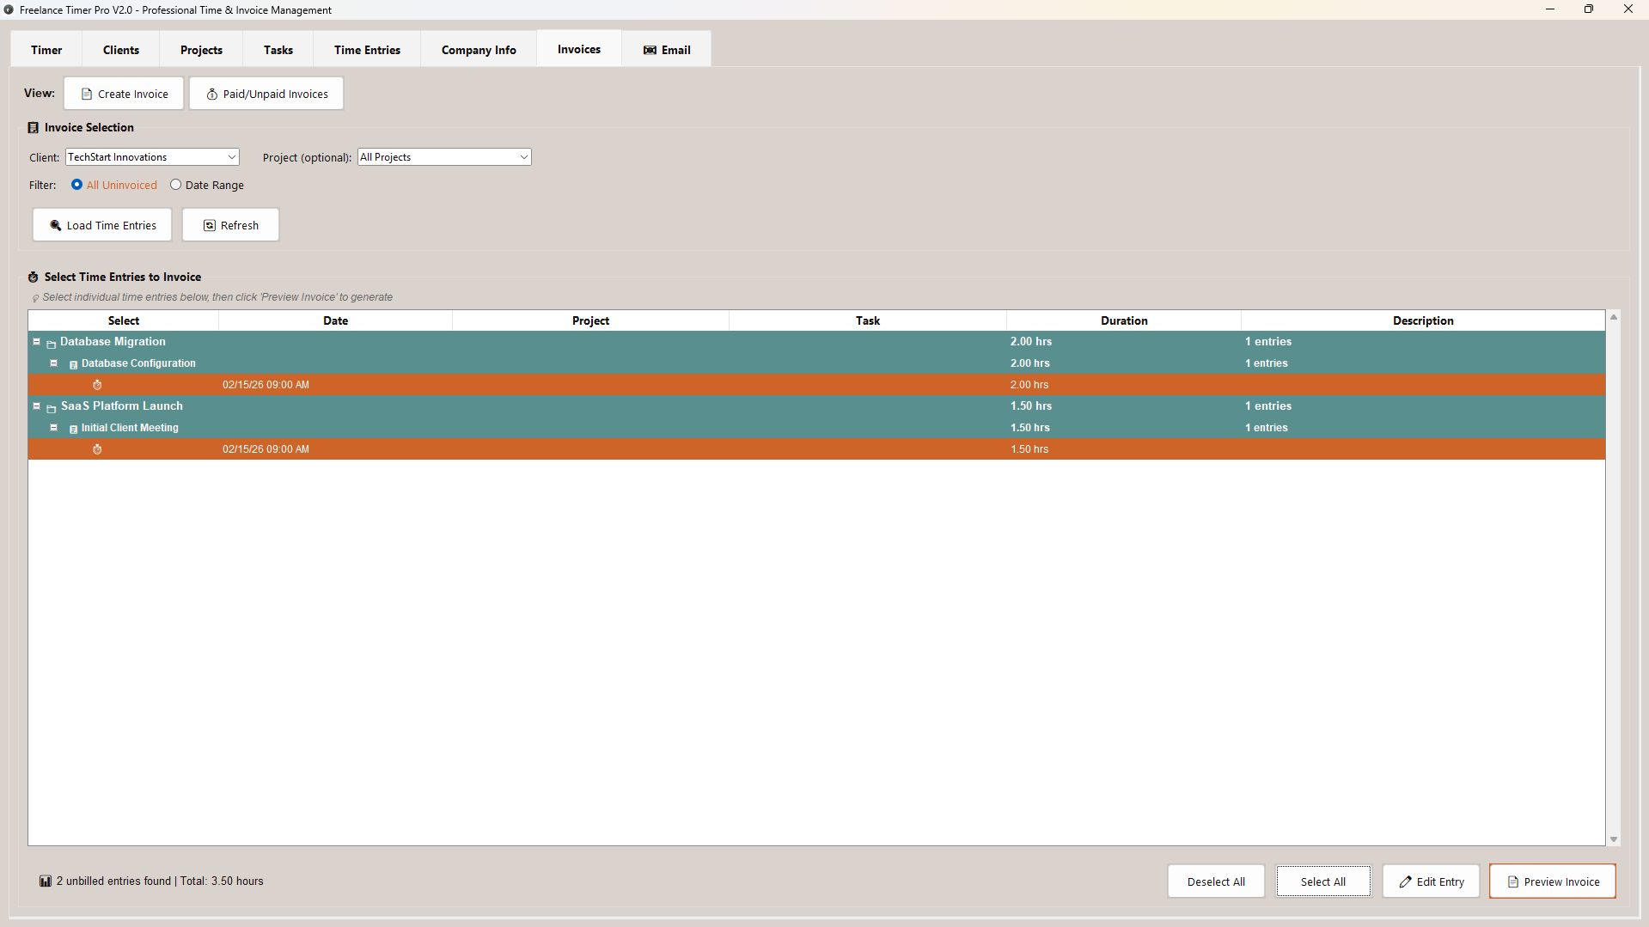The image size is (1649, 927).
Task: Click the stopwatch icon in Select Time Entries heading
Action: (33, 277)
